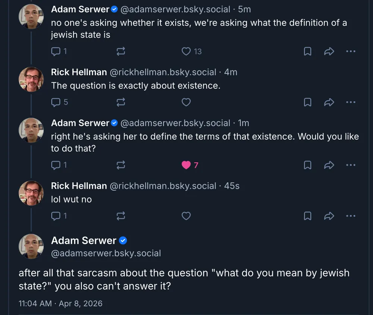Screen dimensions: 373x315
Task: Open more options on "lol wut no" post
Action: click(351, 216)
